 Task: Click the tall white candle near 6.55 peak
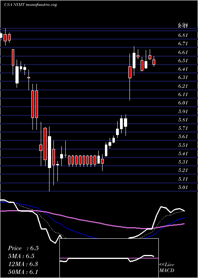click(x=134, y=60)
